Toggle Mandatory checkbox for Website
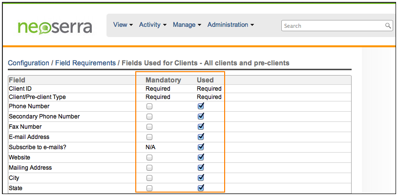Viewport: 398px width, 196px height. [149, 157]
